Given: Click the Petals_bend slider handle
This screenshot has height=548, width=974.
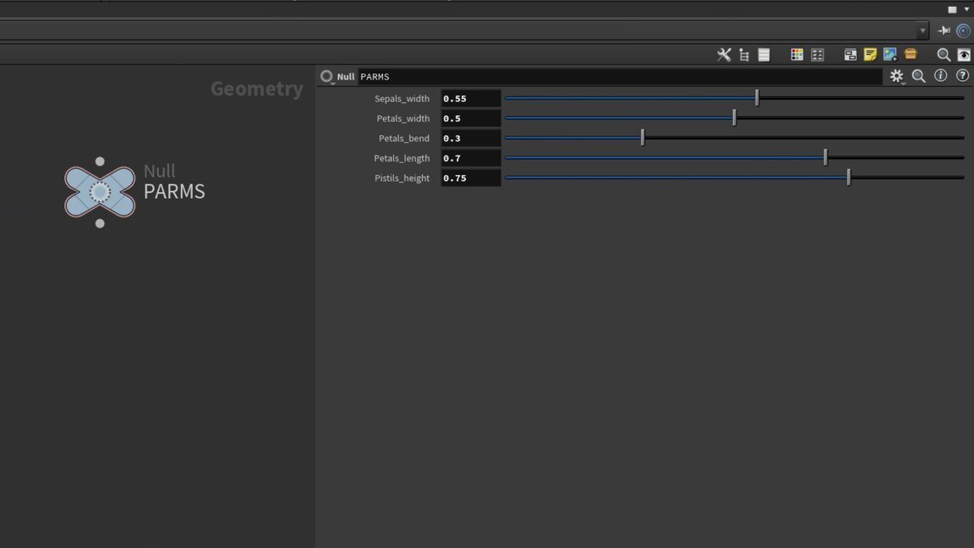Looking at the screenshot, I should click(x=643, y=138).
